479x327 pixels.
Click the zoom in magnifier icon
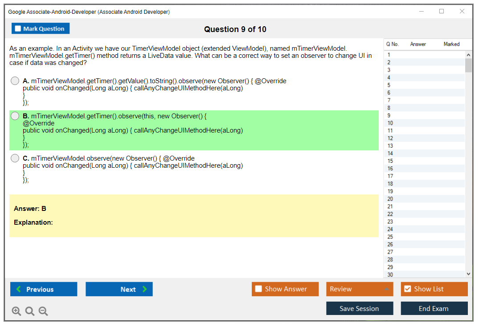click(16, 311)
